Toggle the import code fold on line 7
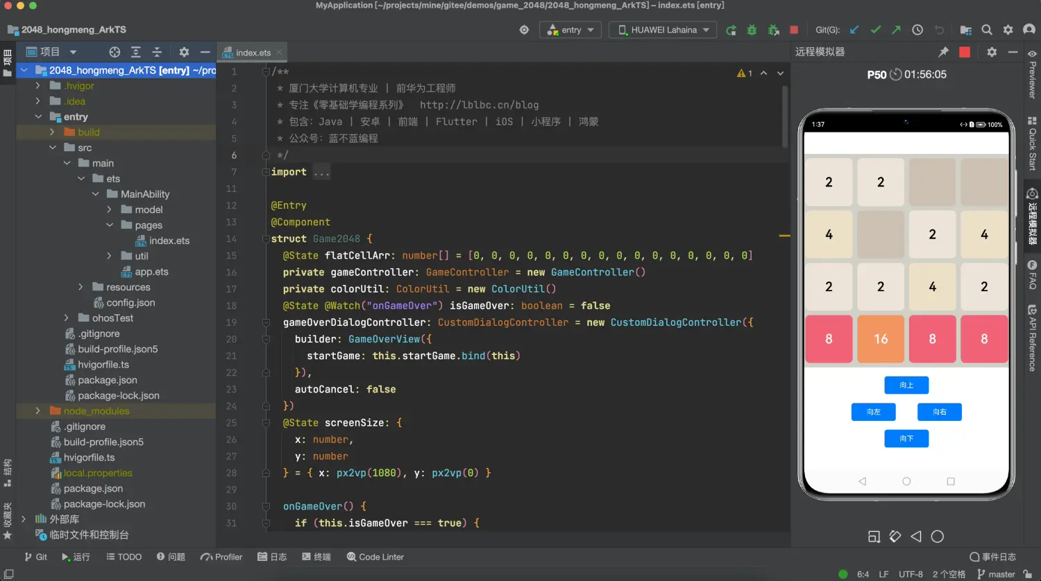The width and height of the screenshot is (1041, 581). coord(266,172)
